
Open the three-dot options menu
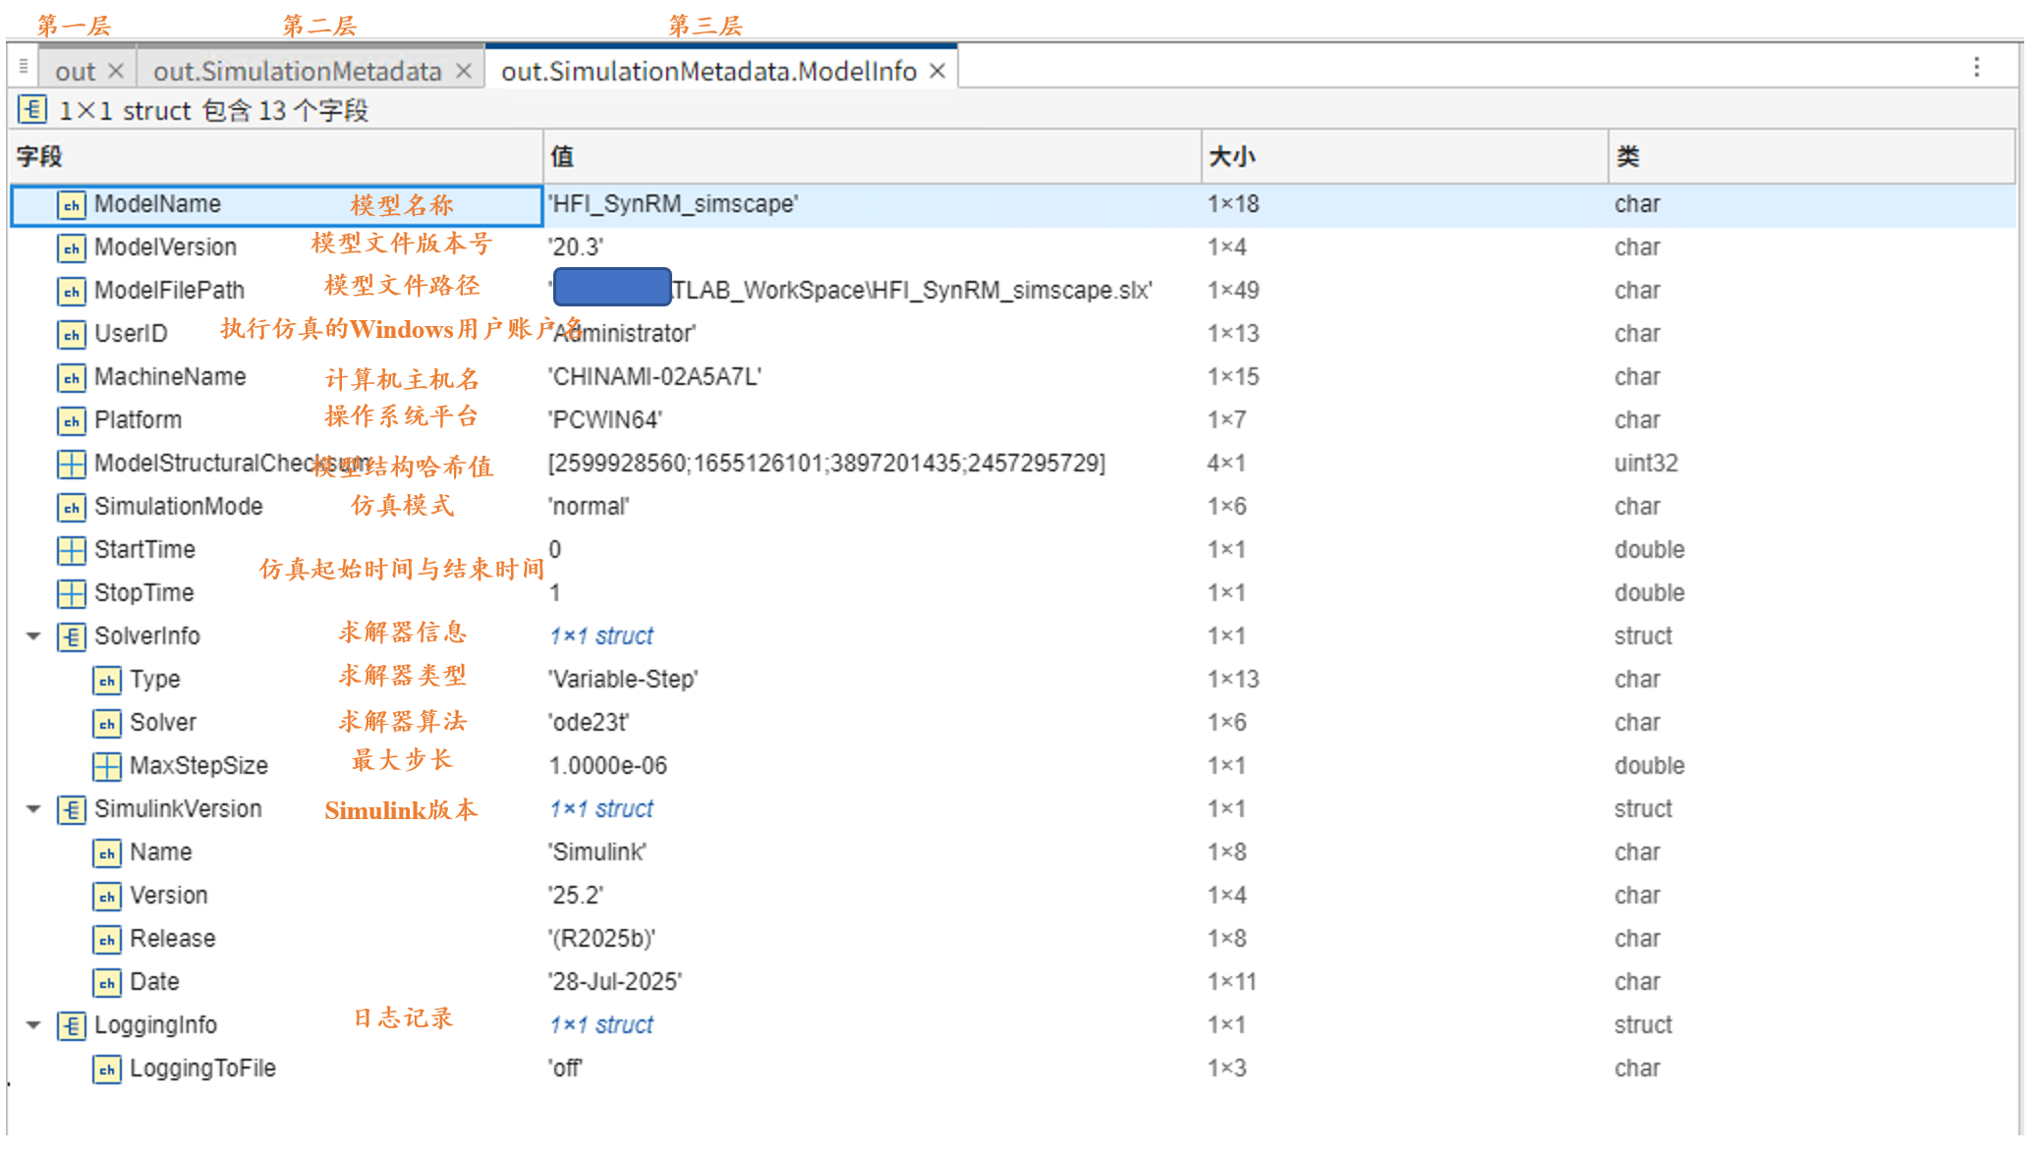(x=1976, y=68)
